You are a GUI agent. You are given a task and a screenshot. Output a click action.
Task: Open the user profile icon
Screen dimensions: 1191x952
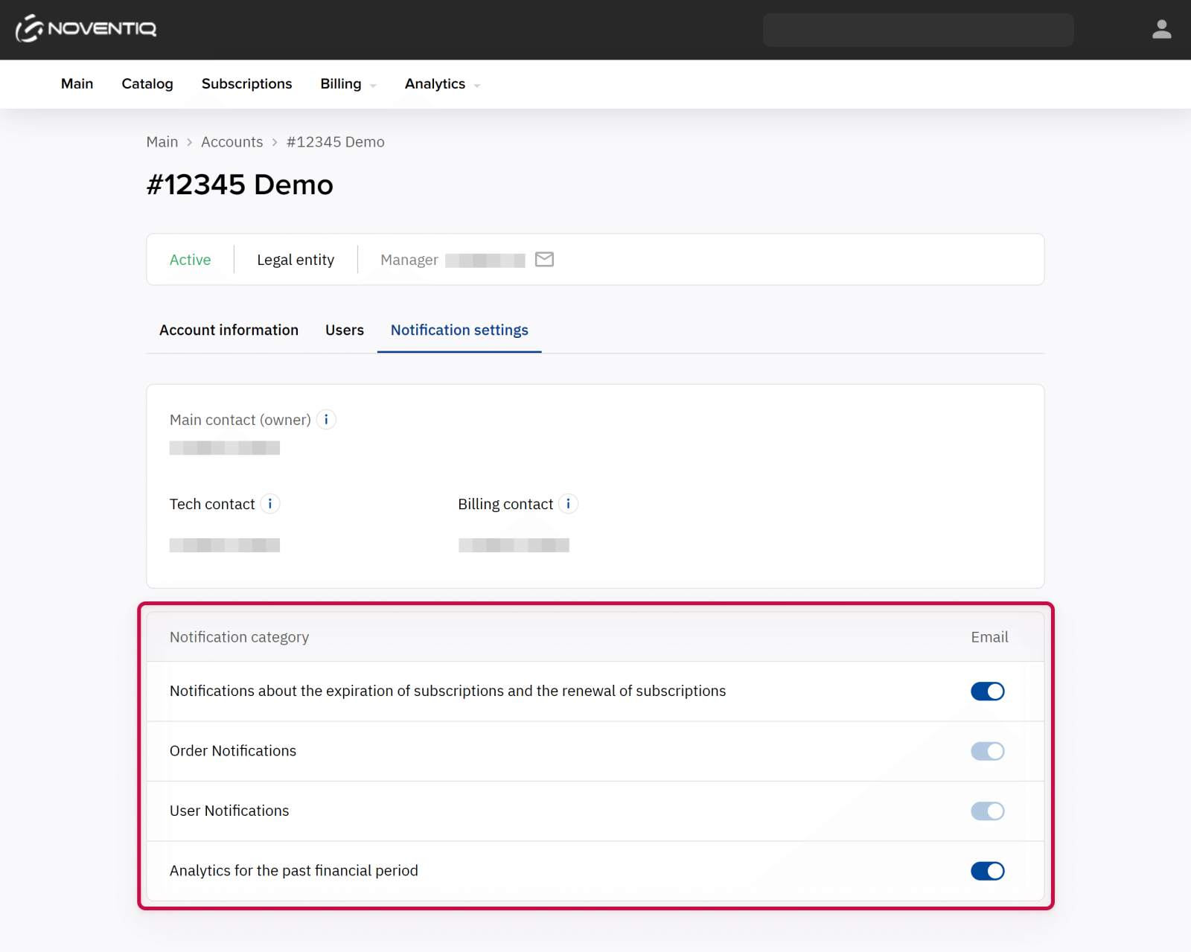coord(1161,30)
